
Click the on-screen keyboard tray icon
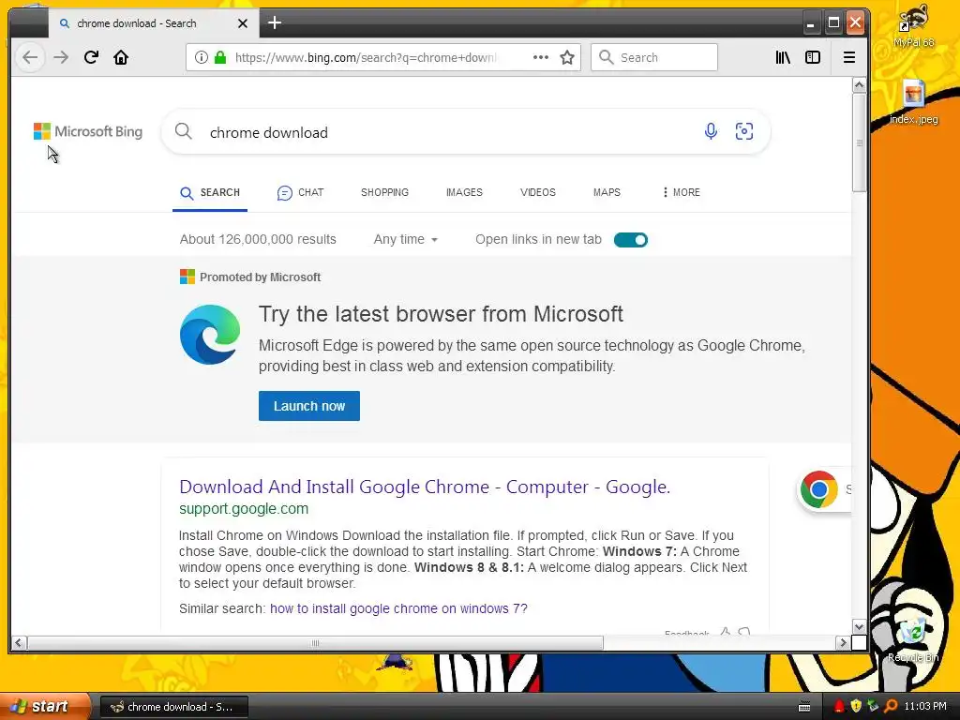pyautogui.click(x=804, y=707)
